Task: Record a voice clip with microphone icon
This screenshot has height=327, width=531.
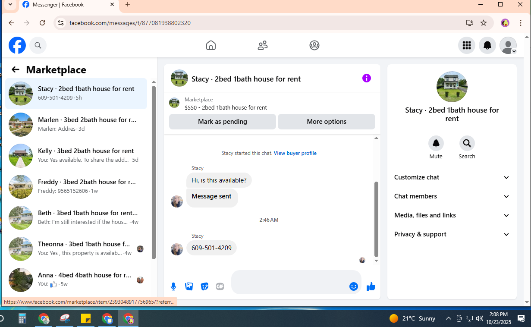Action: [x=173, y=286]
